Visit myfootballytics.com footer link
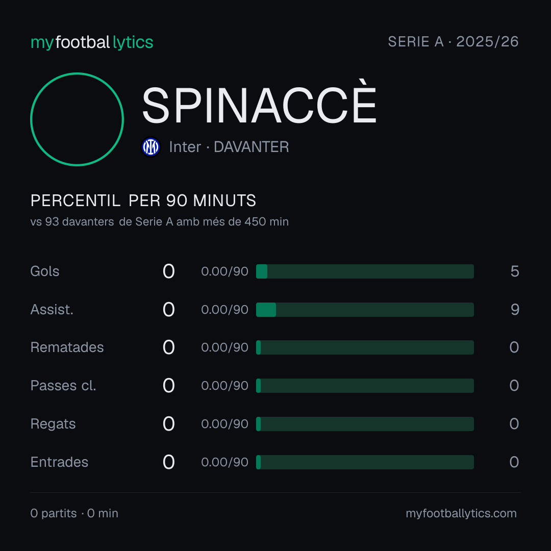551x551 pixels. pyautogui.click(x=461, y=513)
